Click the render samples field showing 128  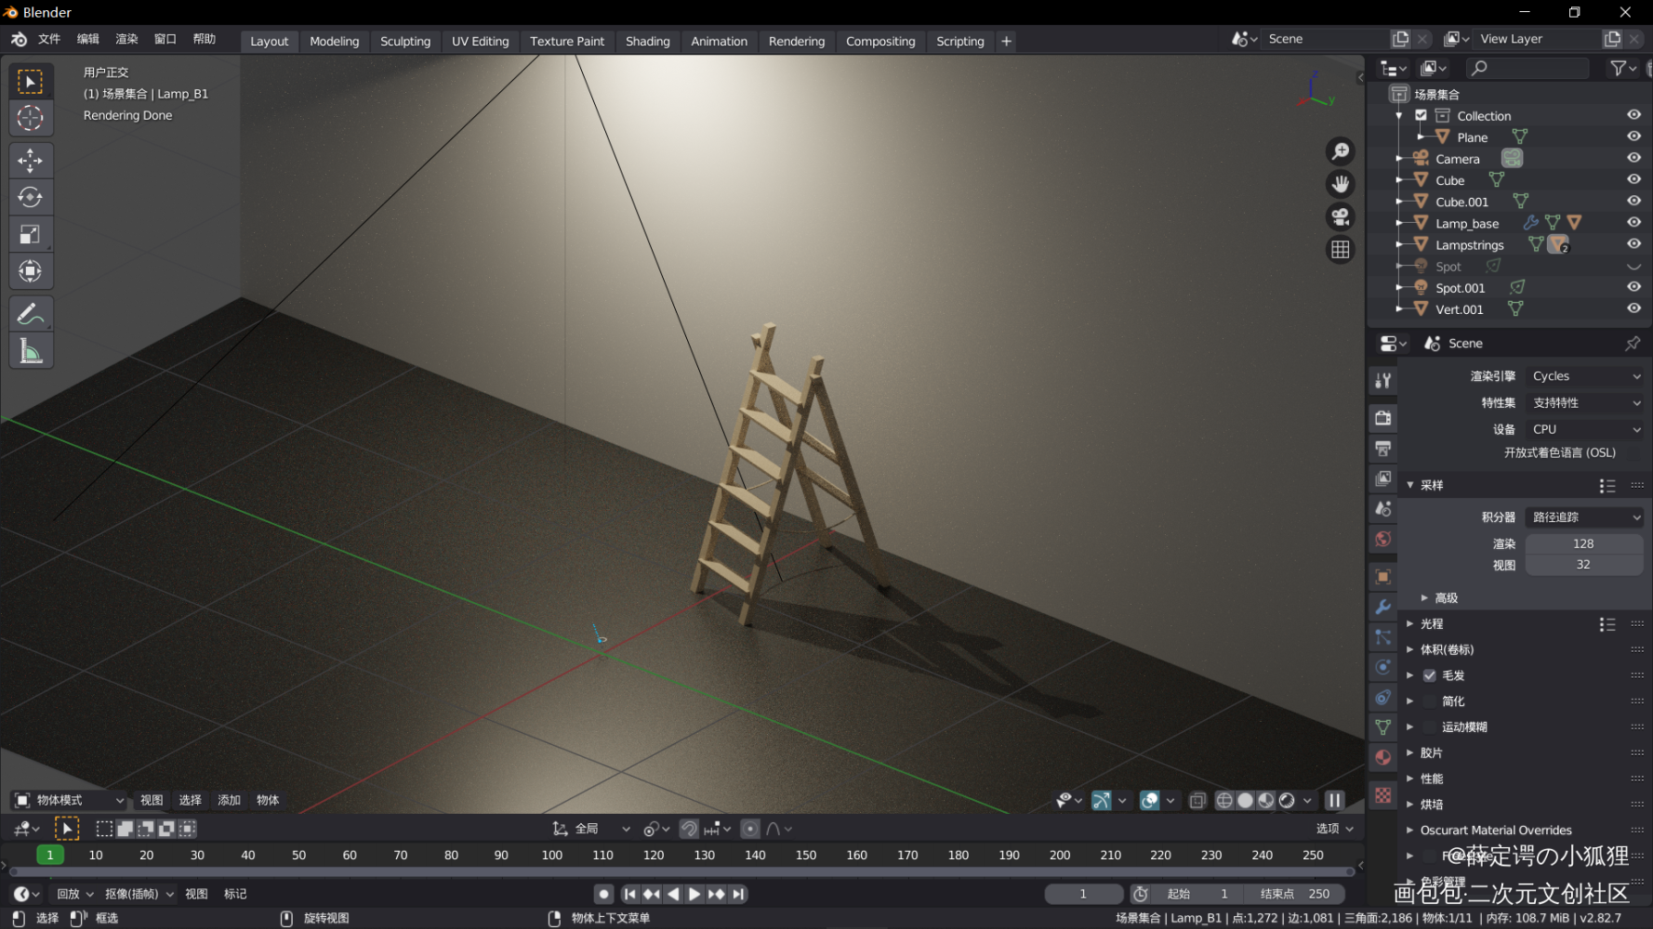[1583, 543]
